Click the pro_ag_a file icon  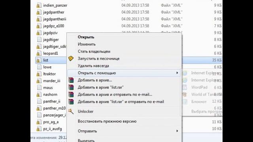click(x=39, y=122)
